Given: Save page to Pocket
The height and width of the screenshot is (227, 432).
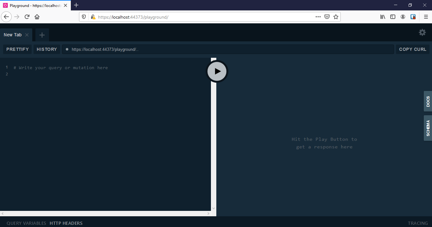Looking at the screenshot, I should pyautogui.click(x=327, y=17).
